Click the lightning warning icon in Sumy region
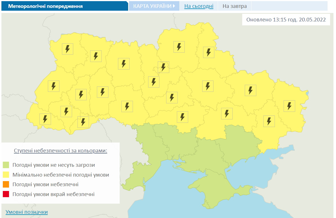Viewport: 336px width, 218px height. click(x=208, y=52)
